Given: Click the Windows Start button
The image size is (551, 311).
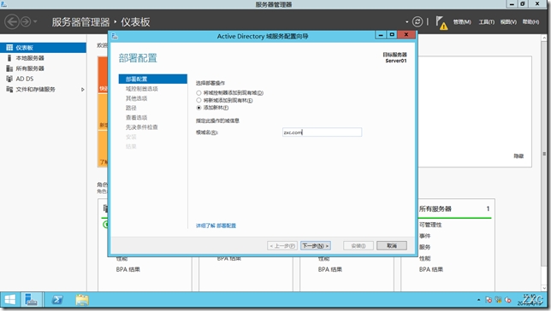Looking at the screenshot, I should pyautogui.click(x=10, y=300).
